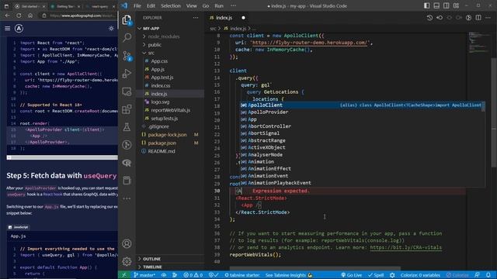Toggle the secondary side bar layout icon
This screenshot has width=497, height=279.
[x=447, y=5]
